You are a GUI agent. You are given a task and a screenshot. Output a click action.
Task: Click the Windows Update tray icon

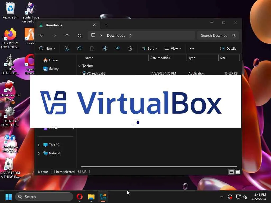230,197
